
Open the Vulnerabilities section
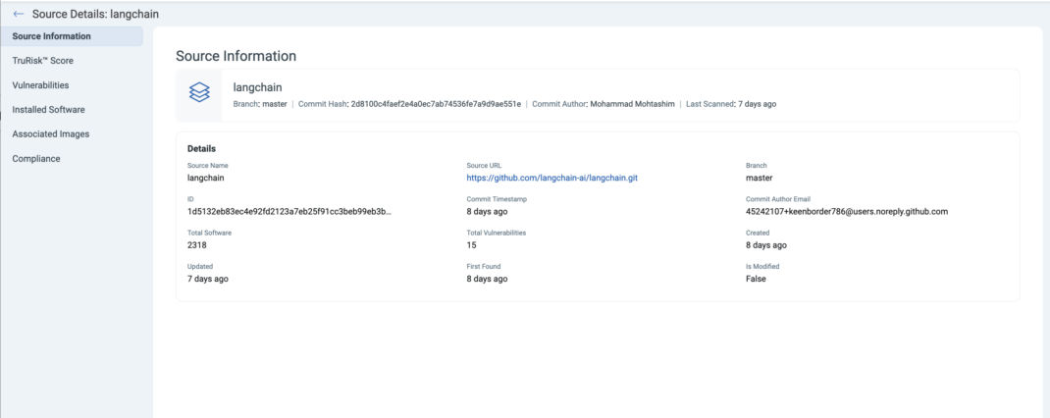tap(40, 85)
